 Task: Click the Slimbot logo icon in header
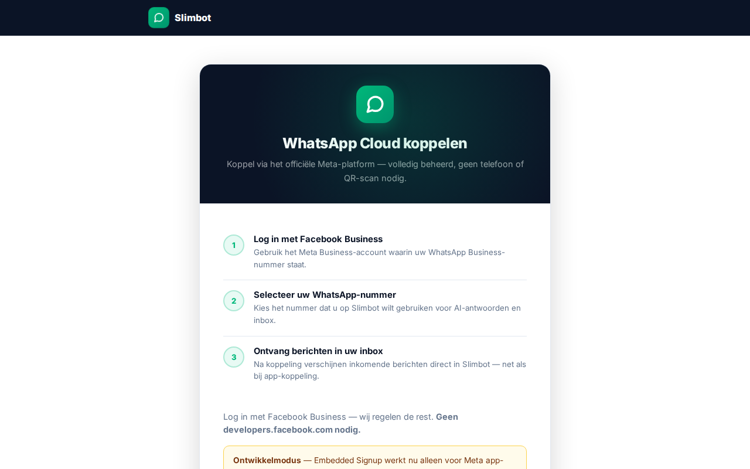[159, 18]
